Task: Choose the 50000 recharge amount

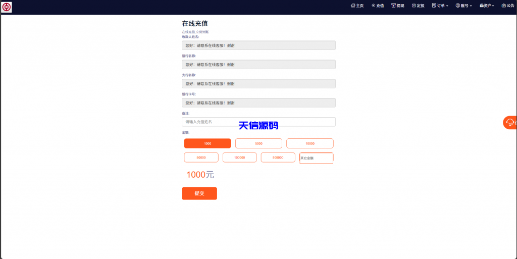Action: 201,158
